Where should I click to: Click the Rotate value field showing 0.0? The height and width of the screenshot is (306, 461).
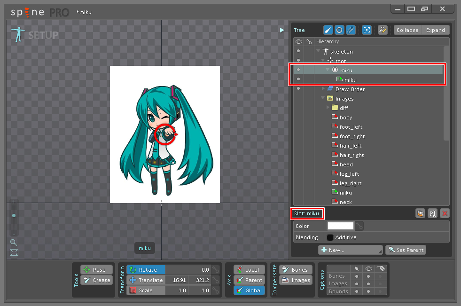tap(188, 269)
